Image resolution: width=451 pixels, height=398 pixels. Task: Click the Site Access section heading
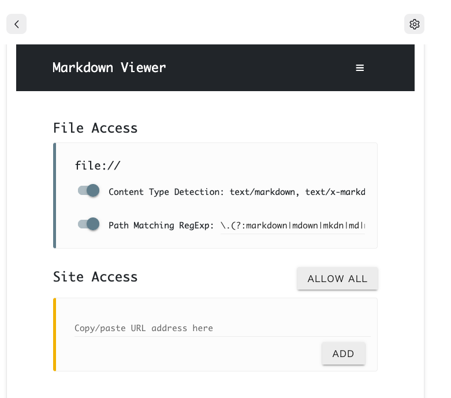coord(95,277)
